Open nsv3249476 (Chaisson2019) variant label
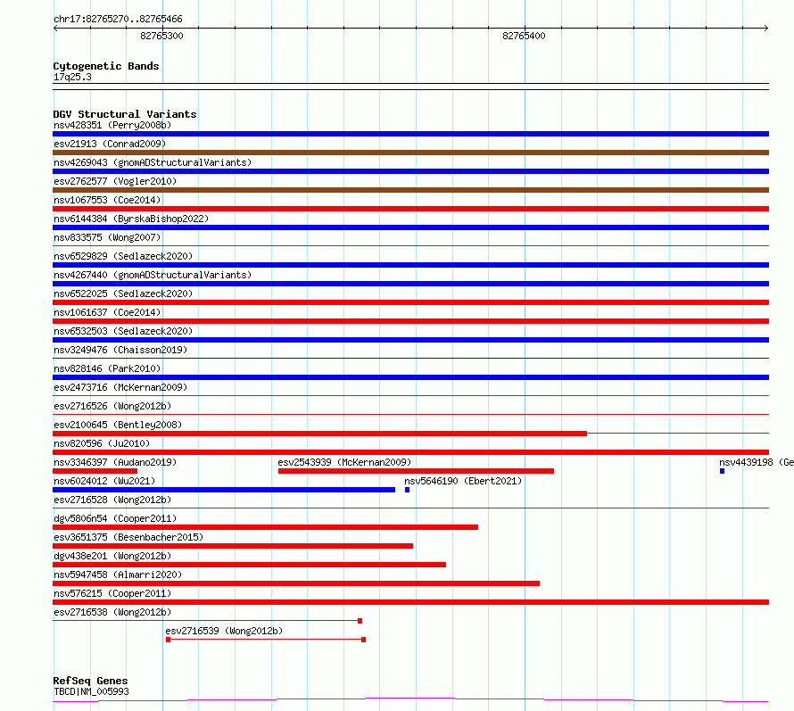The width and height of the screenshot is (794, 711). 120,350
